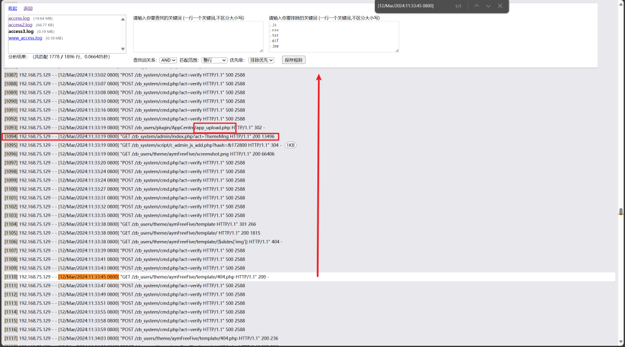This screenshot has height=347, width=625.
Task: Open the 优先级 排除优先 dropdown
Action: [x=261, y=60]
